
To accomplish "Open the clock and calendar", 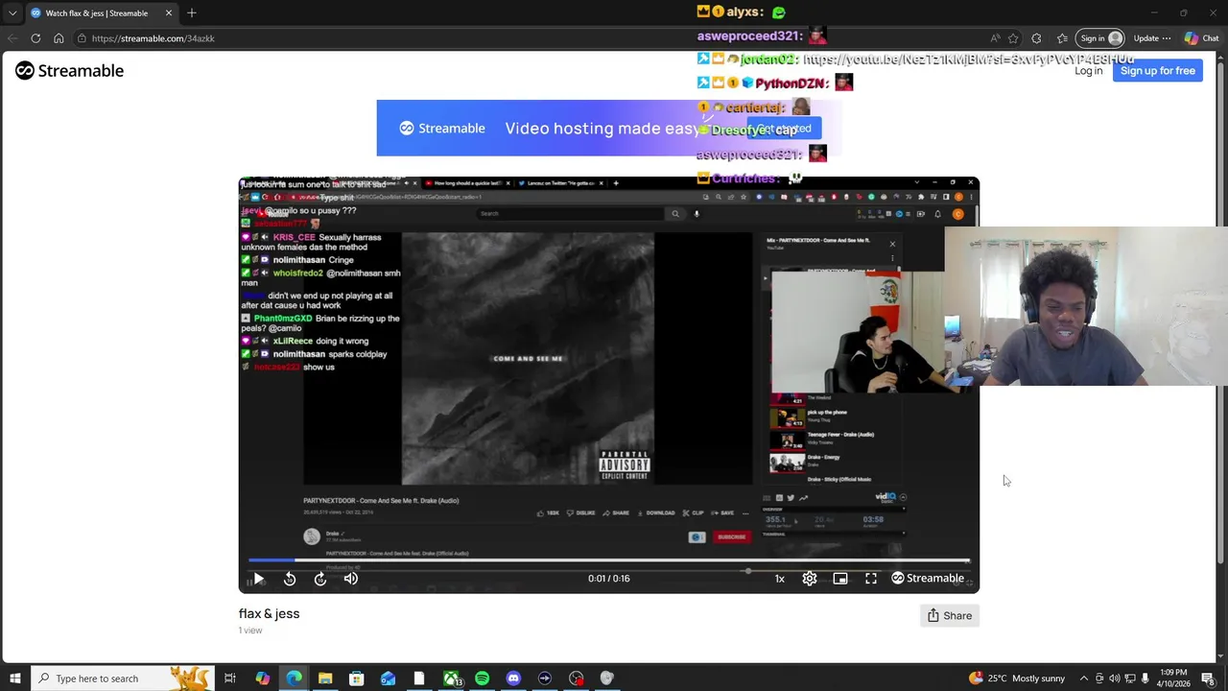I will pos(1172,679).
